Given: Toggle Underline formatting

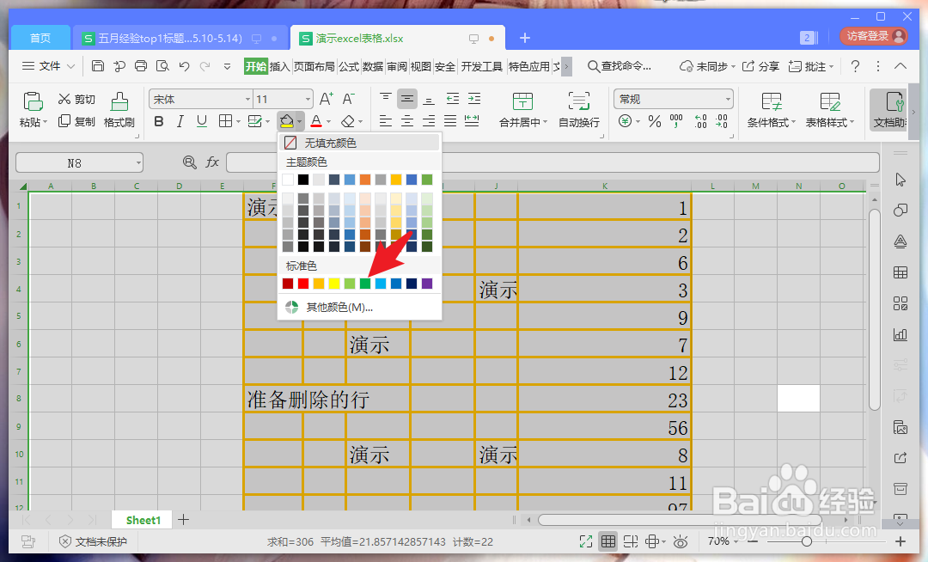Looking at the screenshot, I should 202,121.
